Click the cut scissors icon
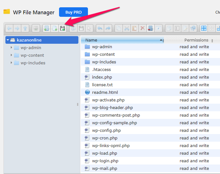 pyautogui.click(x=127, y=29)
